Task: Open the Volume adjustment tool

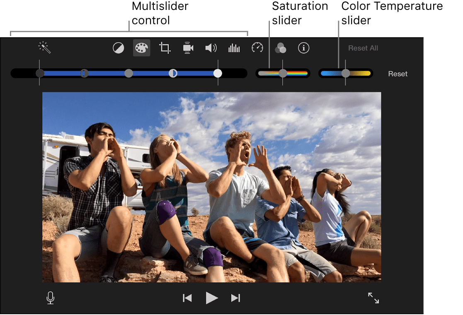Action: coord(211,48)
